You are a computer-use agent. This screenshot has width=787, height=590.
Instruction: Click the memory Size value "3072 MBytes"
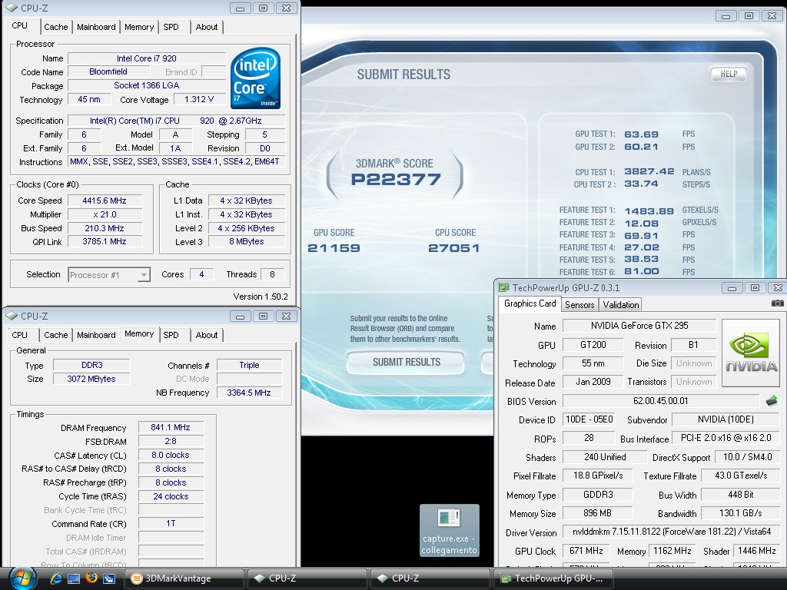click(x=91, y=379)
